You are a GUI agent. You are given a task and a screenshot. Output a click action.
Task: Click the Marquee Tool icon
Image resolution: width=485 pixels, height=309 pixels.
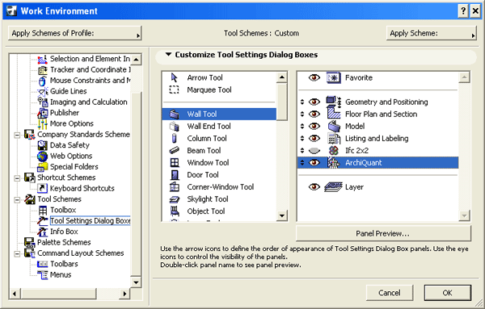point(174,90)
